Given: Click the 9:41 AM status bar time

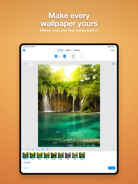Looking at the screenshot, I should (x=26, y=47).
